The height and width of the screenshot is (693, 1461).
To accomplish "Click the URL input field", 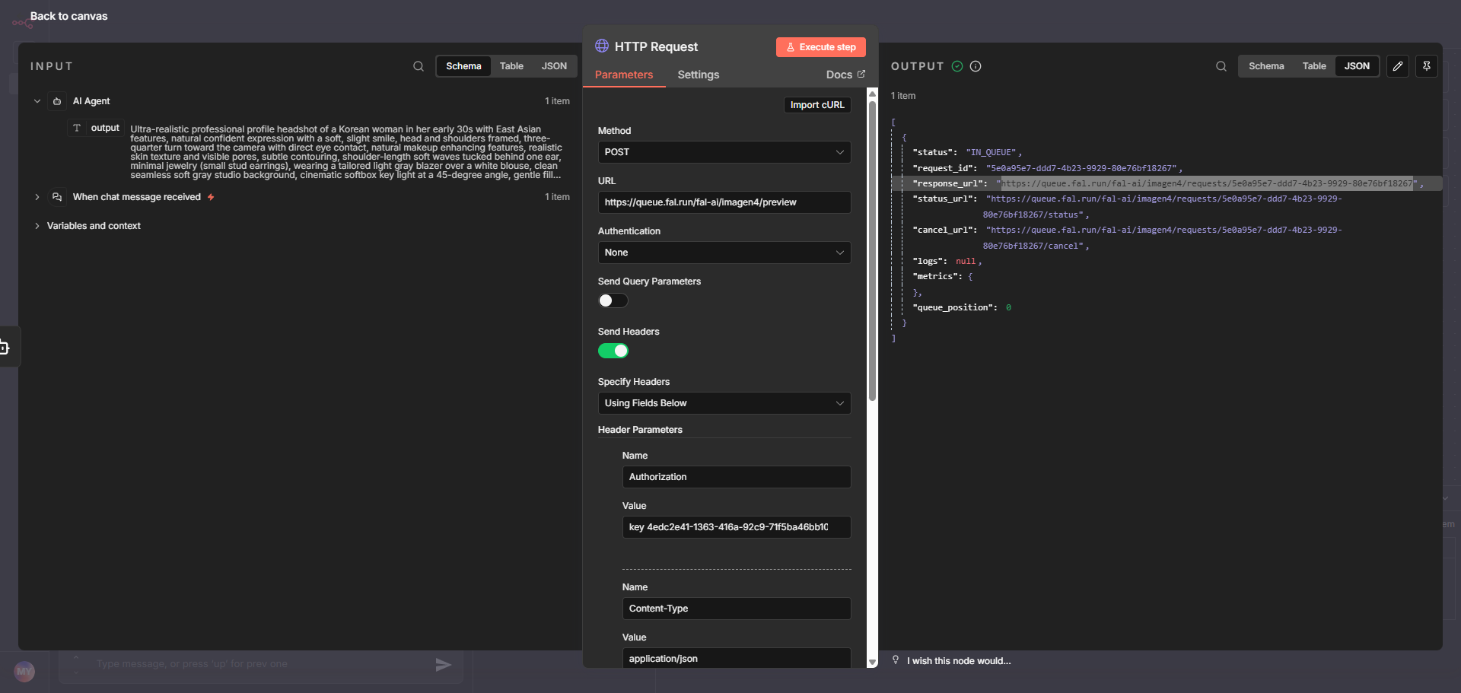I will tap(724, 202).
